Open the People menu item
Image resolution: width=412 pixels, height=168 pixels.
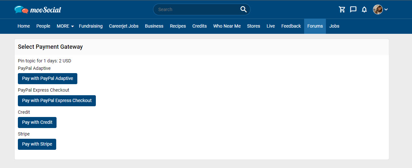(43, 26)
